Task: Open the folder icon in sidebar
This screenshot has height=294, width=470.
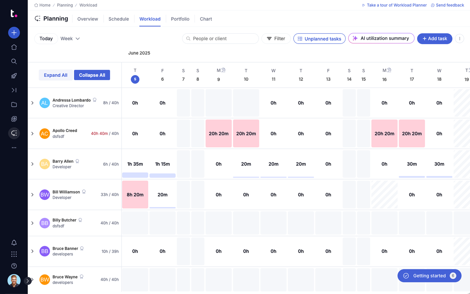Action: pyautogui.click(x=14, y=105)
